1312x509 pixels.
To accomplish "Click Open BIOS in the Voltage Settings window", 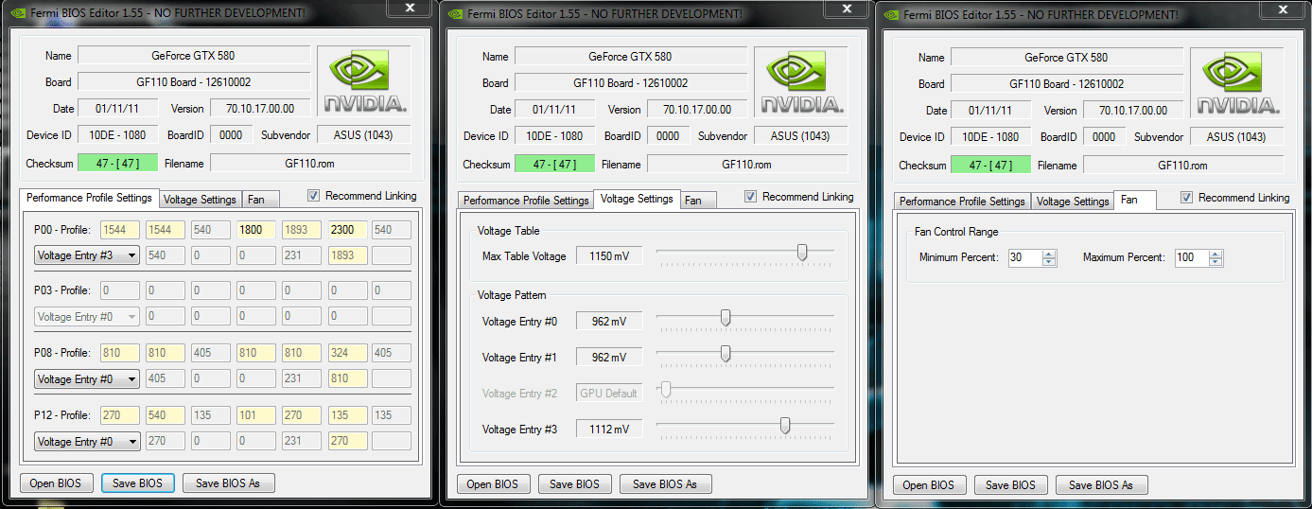I will pyautogui.click(x=493, y=483).
